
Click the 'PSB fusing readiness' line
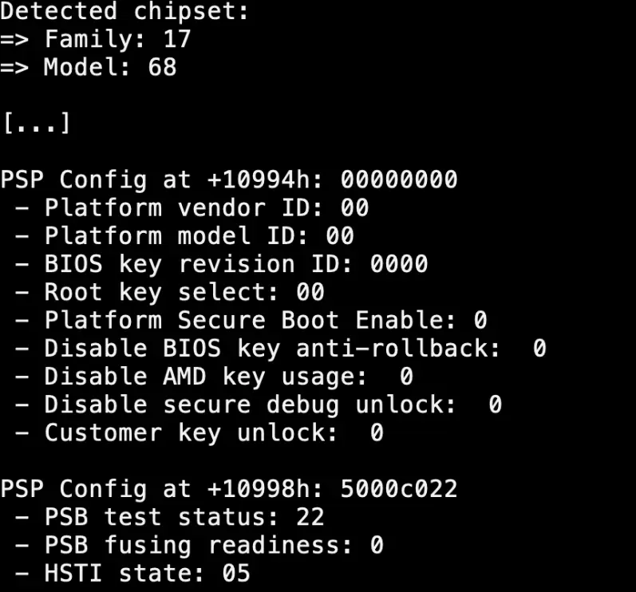pos(199,546)
